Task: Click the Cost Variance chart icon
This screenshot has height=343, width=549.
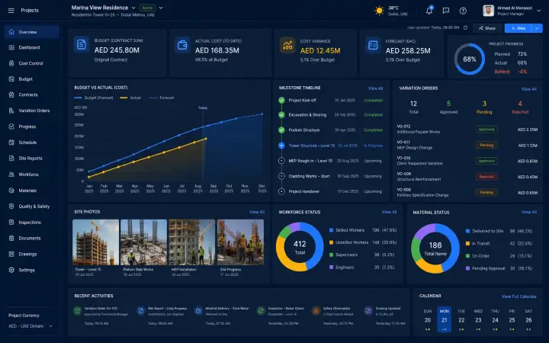Action: pyautogui.click(x=287, y=45)
